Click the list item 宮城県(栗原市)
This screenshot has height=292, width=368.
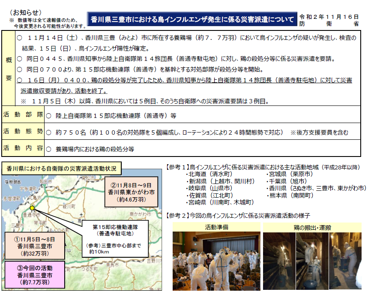290,174
